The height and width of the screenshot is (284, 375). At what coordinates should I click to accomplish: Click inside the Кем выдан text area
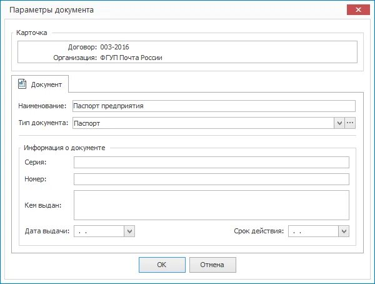point(211,205)
